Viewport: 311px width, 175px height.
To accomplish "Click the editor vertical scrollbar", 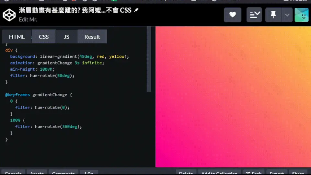I will 149,60.
